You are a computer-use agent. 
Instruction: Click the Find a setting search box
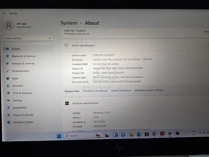pyautogui.click(x=28, y=38)
